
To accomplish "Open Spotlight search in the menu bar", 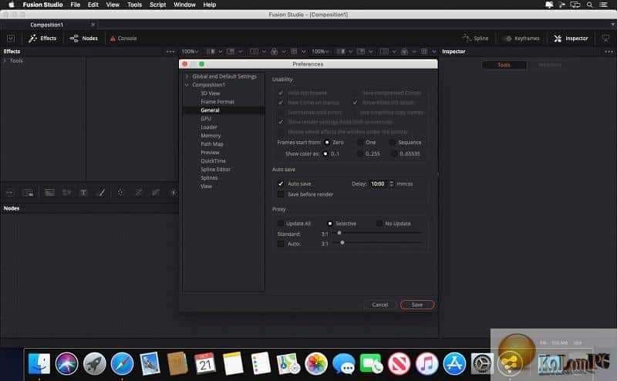I will [x=589, y=5].
